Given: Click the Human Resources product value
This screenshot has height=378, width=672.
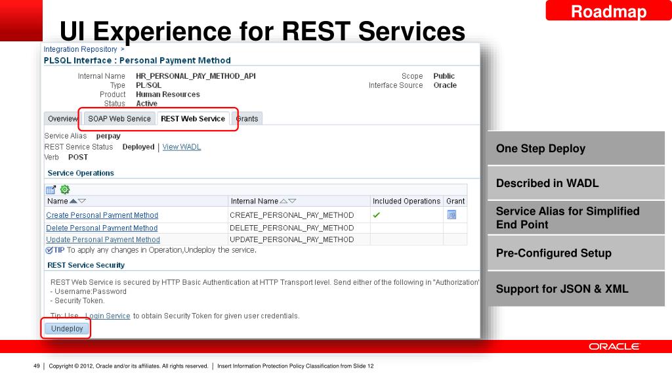Looking at the screenshot, I should 168,94.
